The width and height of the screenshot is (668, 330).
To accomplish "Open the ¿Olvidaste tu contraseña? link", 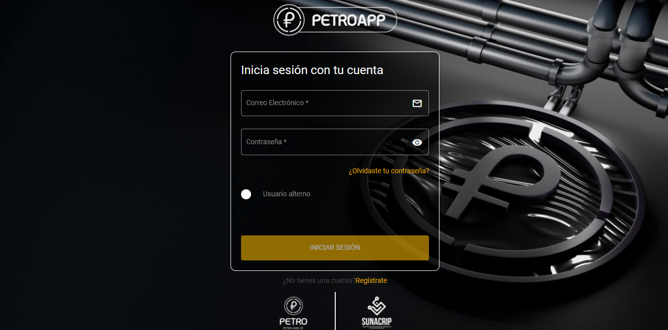I will (389, 171).
